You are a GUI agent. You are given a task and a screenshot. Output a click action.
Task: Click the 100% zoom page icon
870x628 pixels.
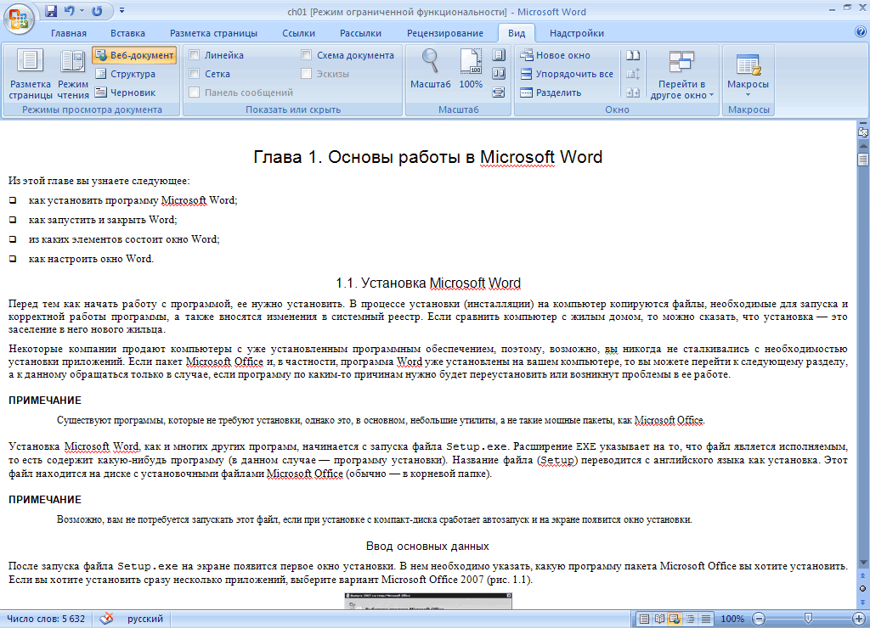coord(471,69)
